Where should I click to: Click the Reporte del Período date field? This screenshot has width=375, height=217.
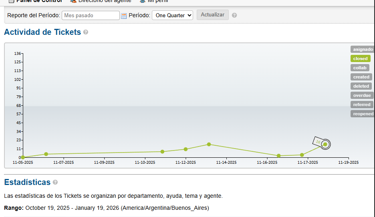91,15
